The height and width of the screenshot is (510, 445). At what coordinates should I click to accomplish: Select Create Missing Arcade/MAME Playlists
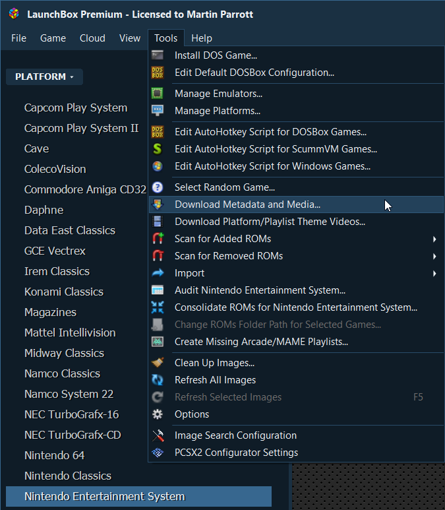pyautogui.click(x=296, y=342)
